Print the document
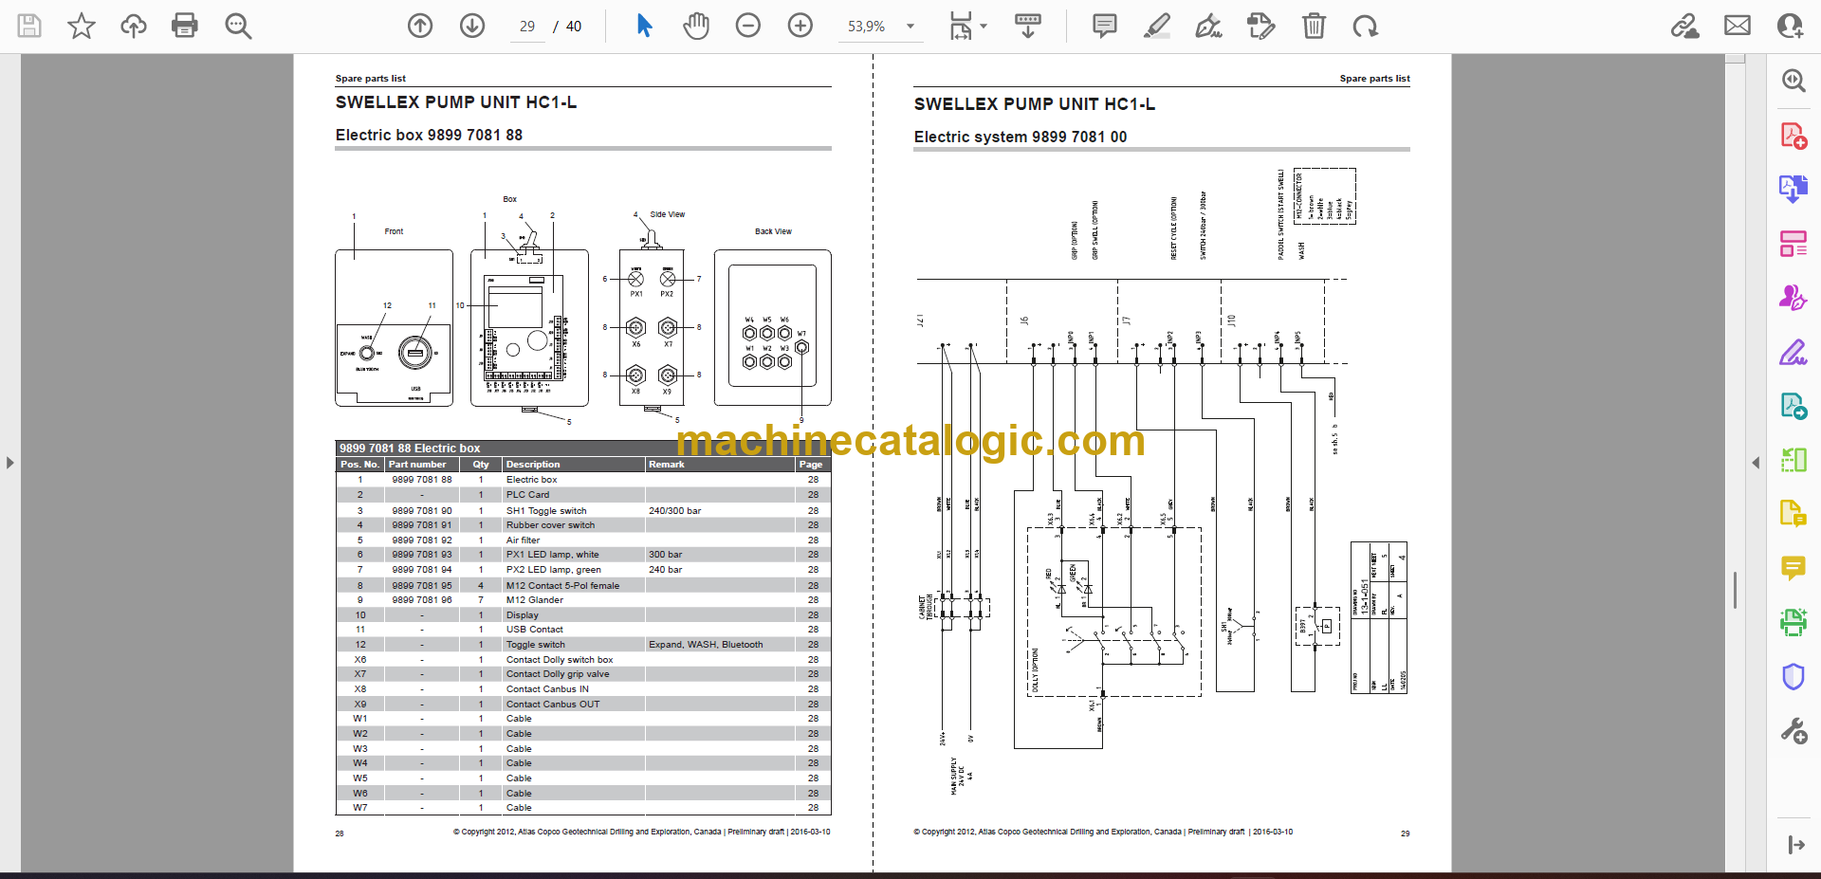The image size is (1821, 879). point(185,26)
